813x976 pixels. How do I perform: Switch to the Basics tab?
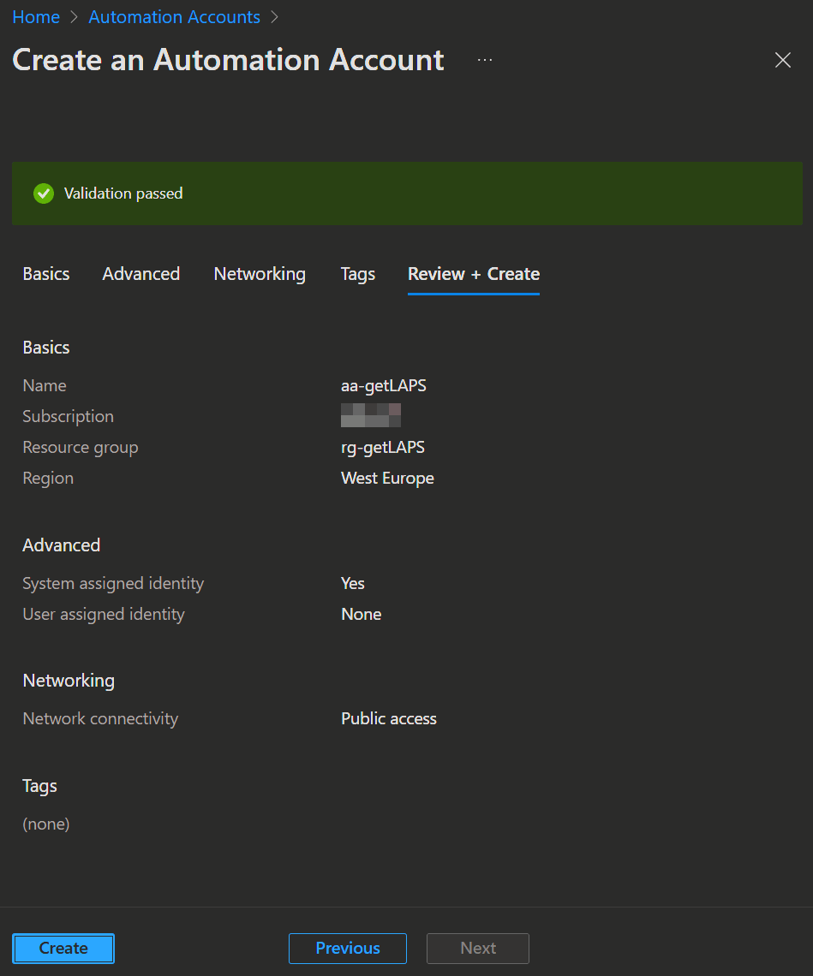click(46, 274)
